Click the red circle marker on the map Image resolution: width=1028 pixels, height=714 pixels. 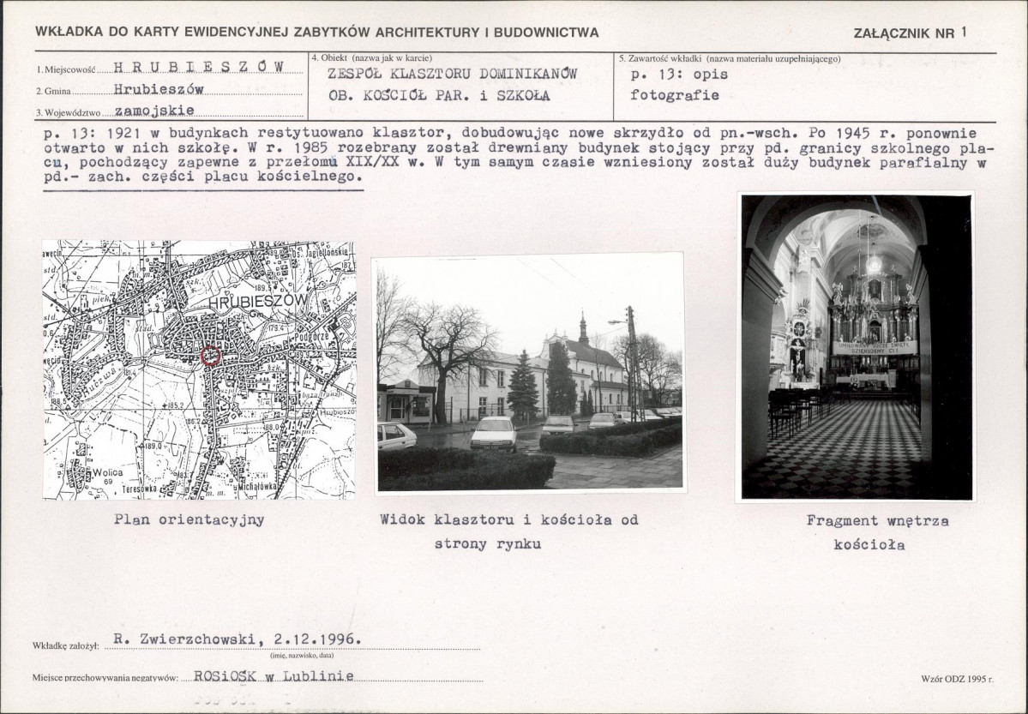click(x=210, y=355)
